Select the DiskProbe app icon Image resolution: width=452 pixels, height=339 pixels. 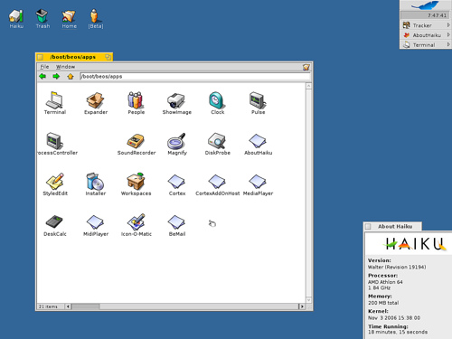pyautogui.click(x=217, y=141)
